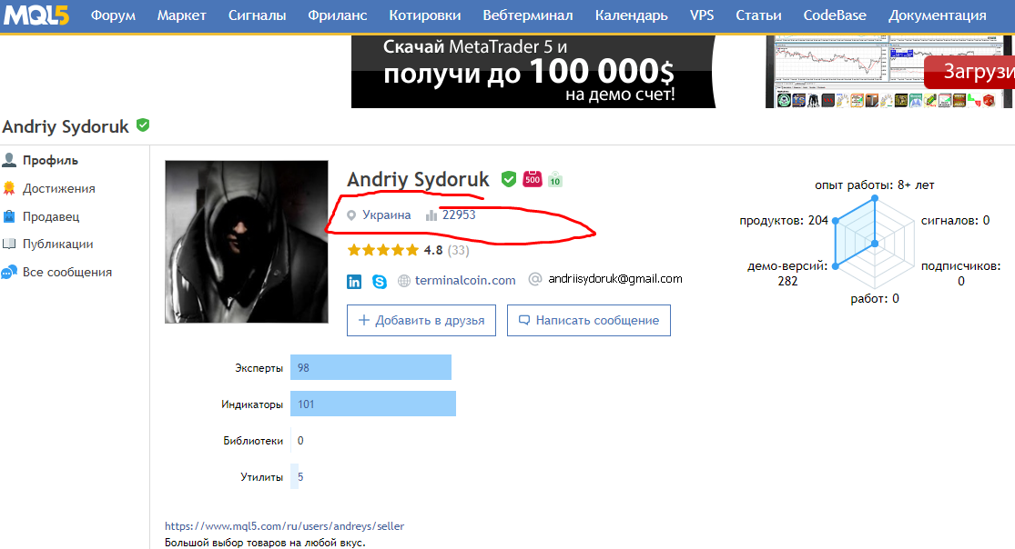Viewport: 1015px width, 549px height.
Task: Click the green verified shield badge in profile
Action: pos(509,179)
